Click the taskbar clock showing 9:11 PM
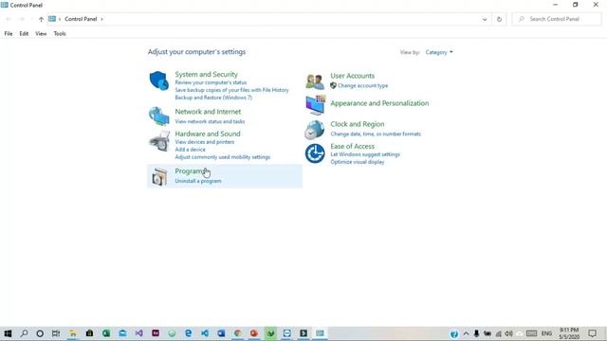 tap(569, 333)
